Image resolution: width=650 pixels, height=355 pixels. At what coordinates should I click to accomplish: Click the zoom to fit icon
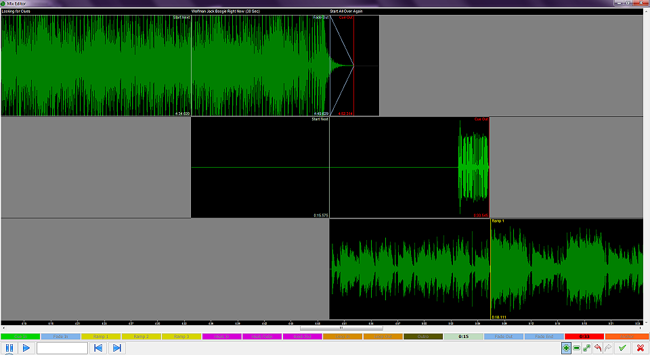tap(587, 348)
